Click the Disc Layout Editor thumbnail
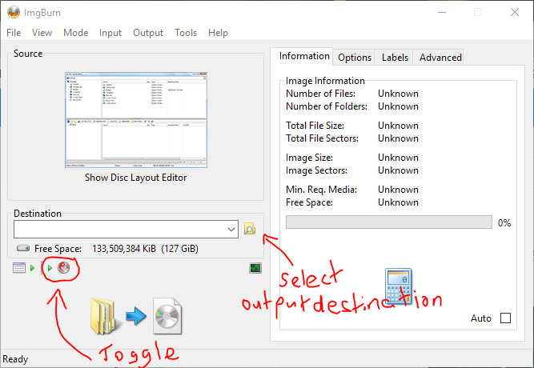The width and height of the screenshot is (534, 368). coord(136,120)
